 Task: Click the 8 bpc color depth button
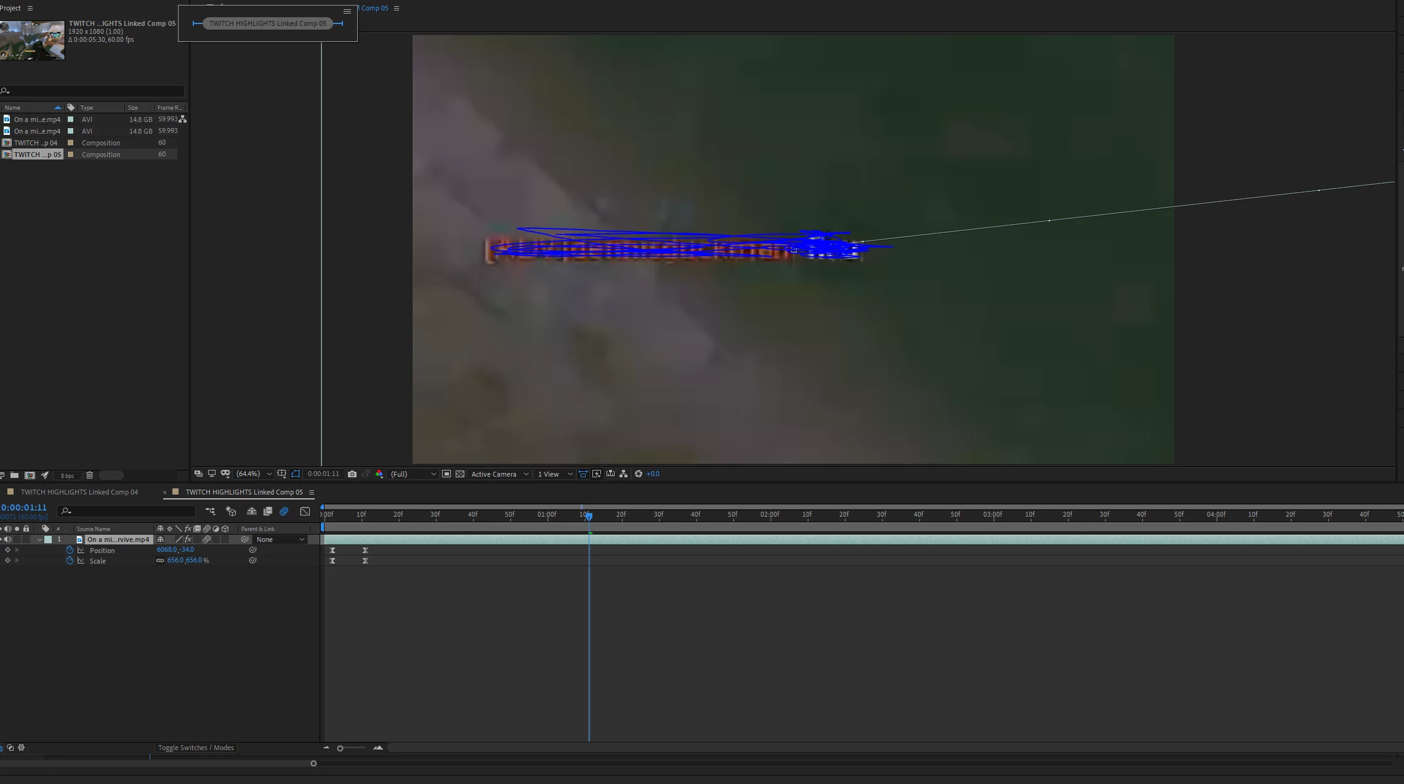pyautogui.click(x=67, y=475)
